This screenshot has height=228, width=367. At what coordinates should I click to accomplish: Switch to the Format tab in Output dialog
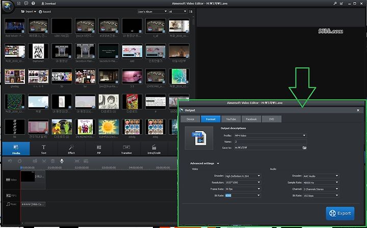click(x=211, y=119)
